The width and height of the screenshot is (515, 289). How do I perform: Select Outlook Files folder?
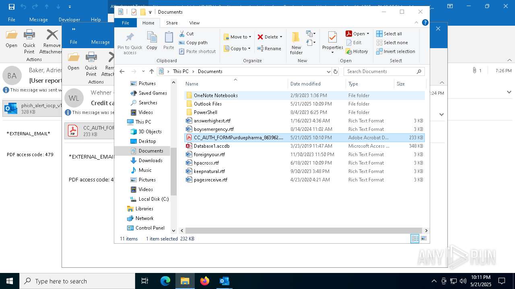tap(304, 104)
